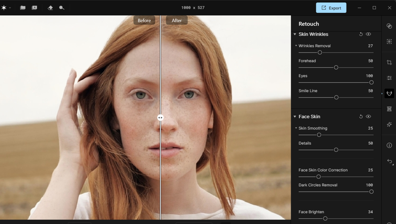This screenshot has width=396, height=224.
Task: Click the Smile Line slider handle
Action: coord(336,98)
